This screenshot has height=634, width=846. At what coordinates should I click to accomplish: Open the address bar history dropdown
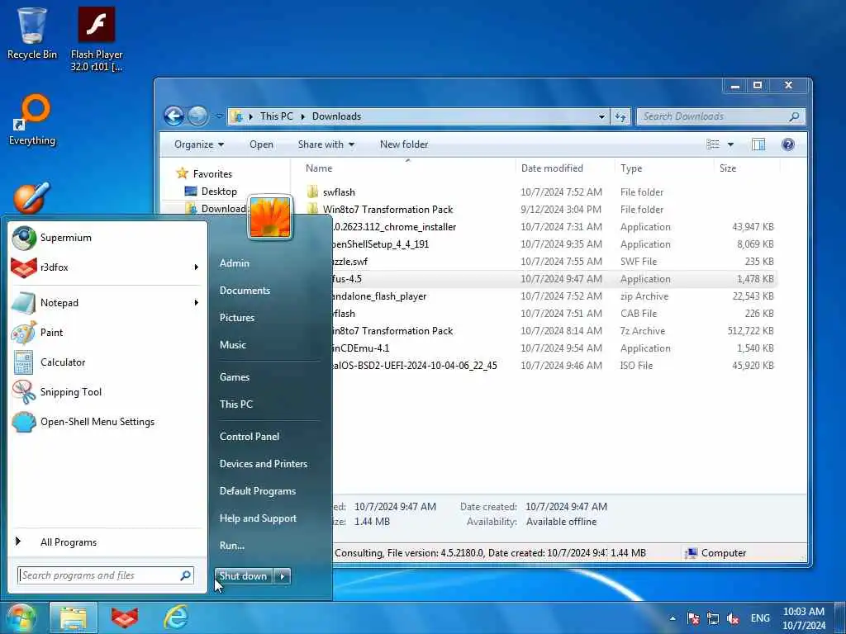[x=601, y=116]
